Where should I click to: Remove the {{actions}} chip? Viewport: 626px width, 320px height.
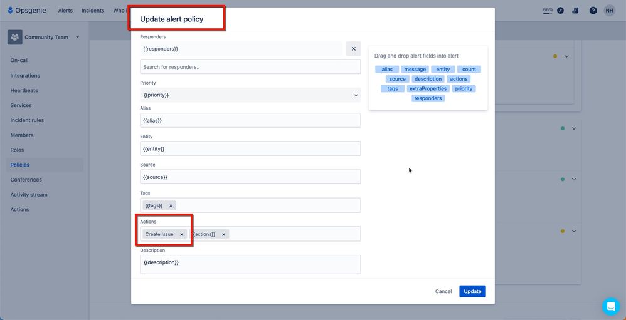(223, 234)
